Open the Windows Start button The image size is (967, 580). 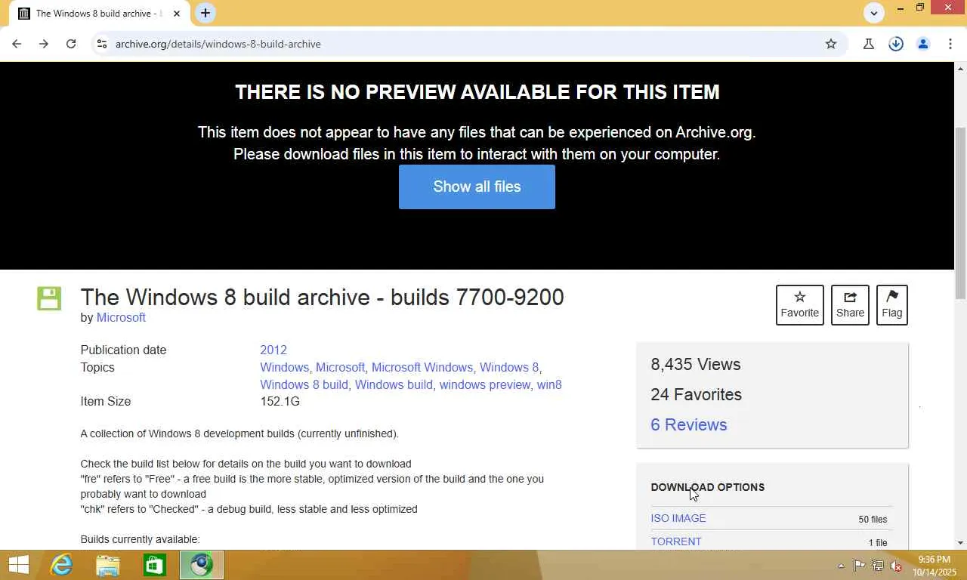pyautogui.click(x=18, y=565)
